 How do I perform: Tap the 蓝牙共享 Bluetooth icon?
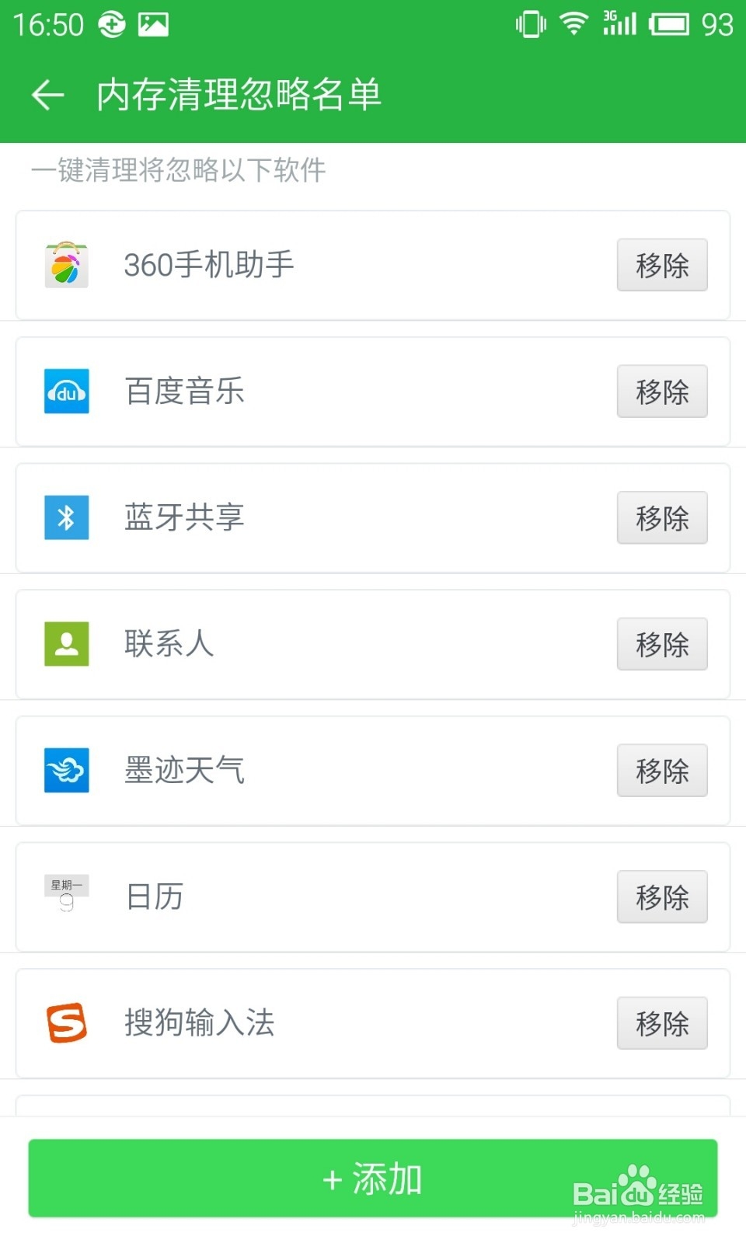point(67,517)
